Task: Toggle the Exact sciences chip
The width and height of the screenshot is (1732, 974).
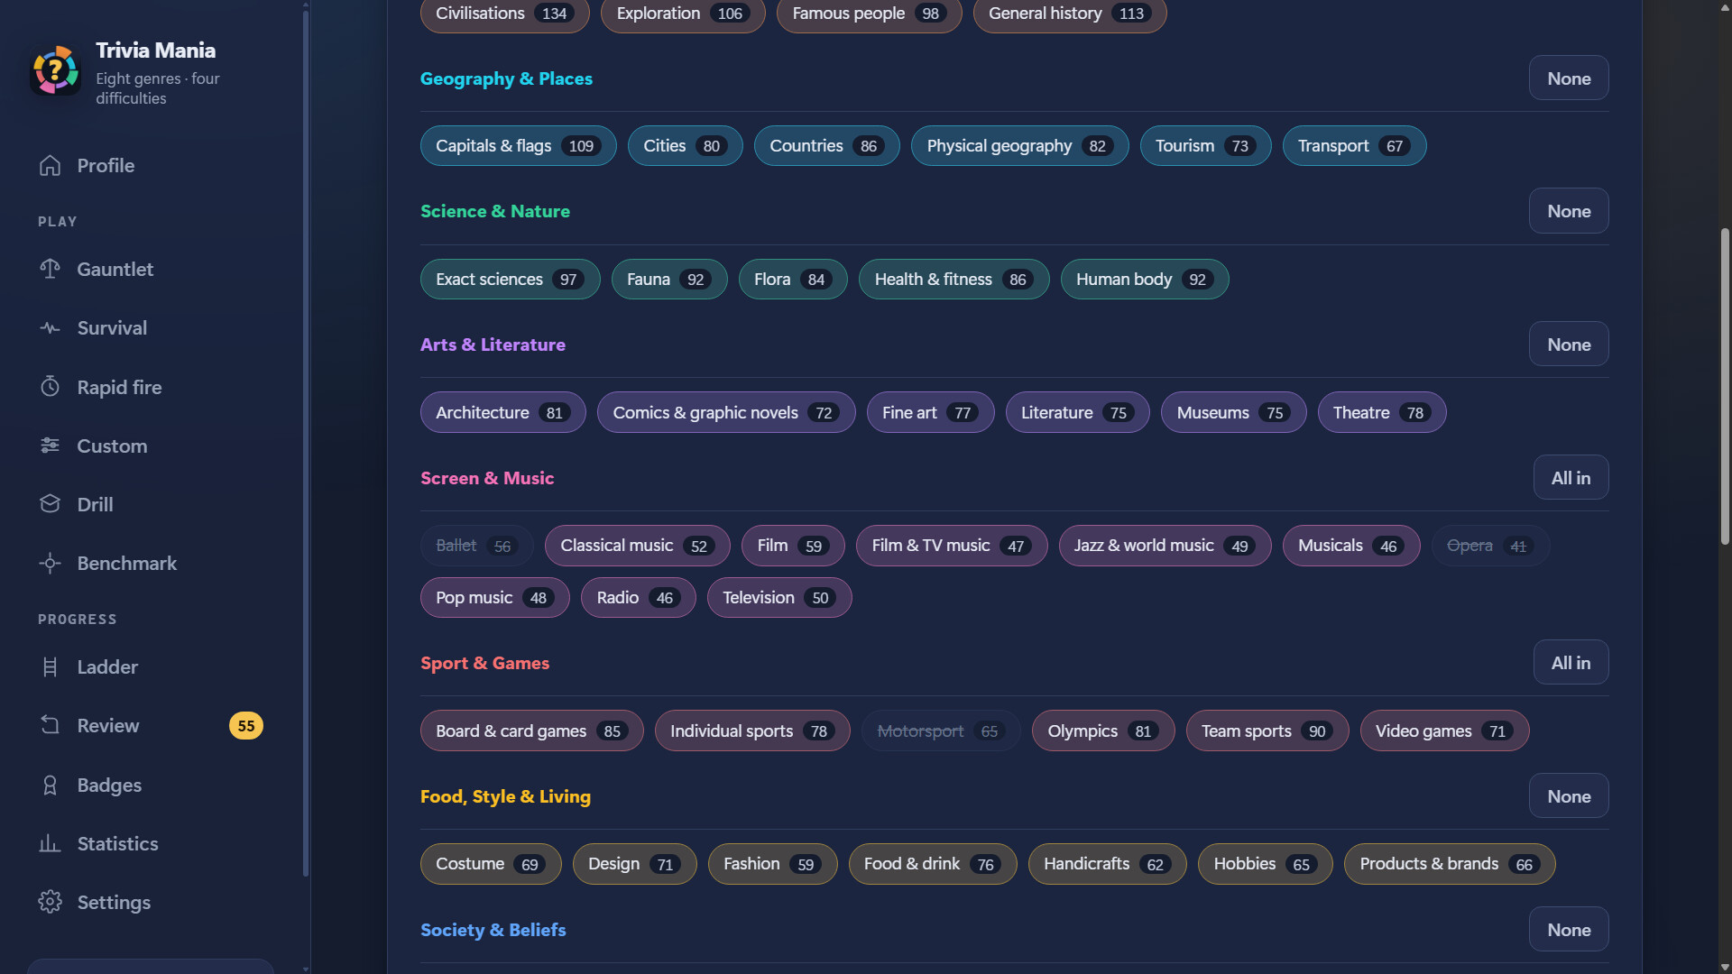Action: point(510,280)
